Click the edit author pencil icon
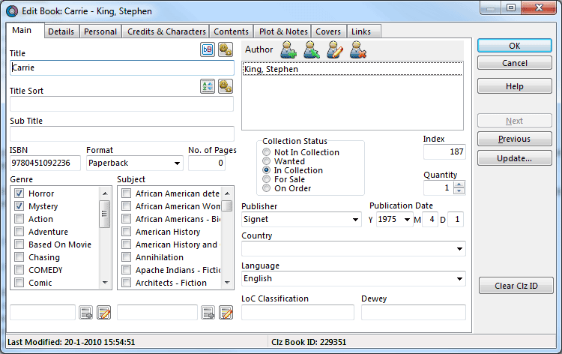Image resolution: width=562 pixels, height=354 pixels. 335,50
